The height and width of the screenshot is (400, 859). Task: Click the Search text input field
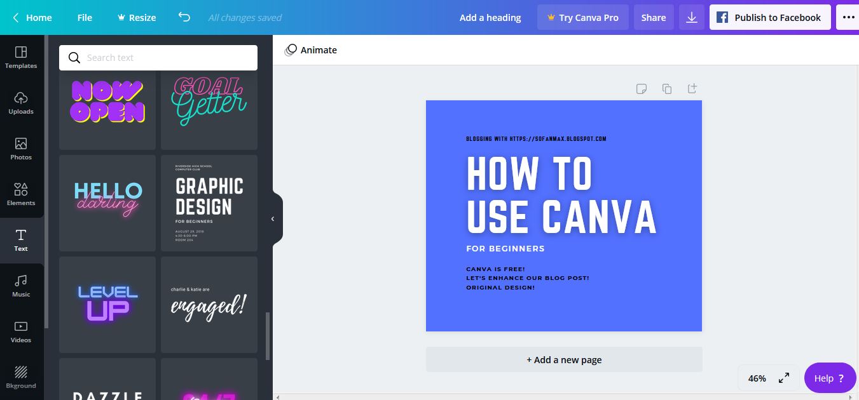pyautogui.click(x=158, y=57)
